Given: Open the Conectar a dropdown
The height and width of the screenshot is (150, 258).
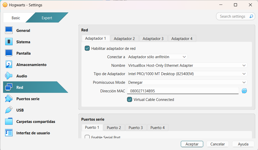Looking at the screenshot, I should pos(157,57).
